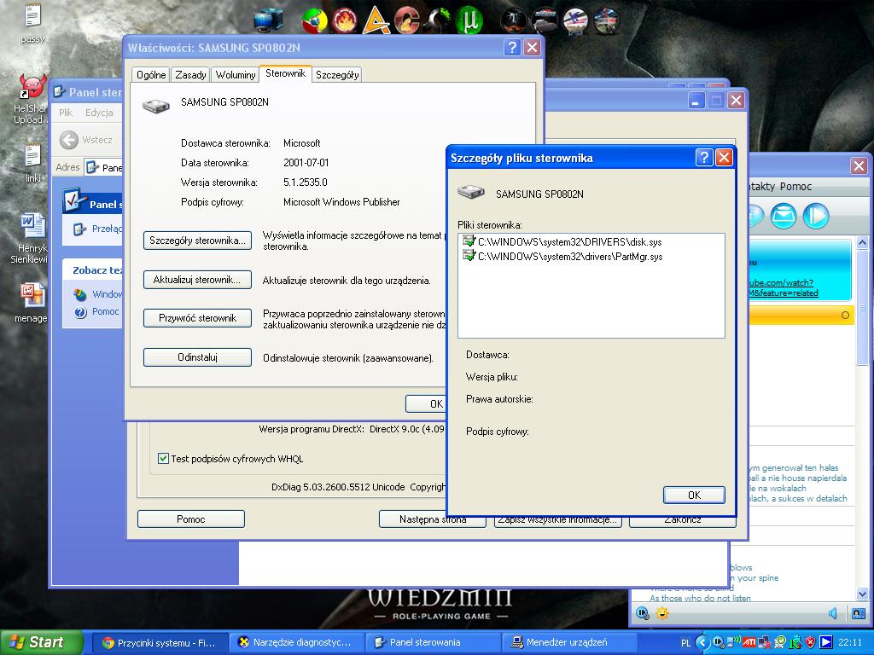Click the messenger scrollbar up arrow
The width and height of the screenshot is (874, 655).
[x=862, y=242]
